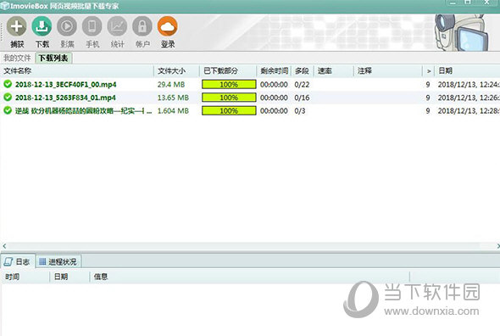Viewport: 500px width, 336px height.
Task: Click date 2018/12/13, 12:24 cell
Action: [x=469, y=84]
